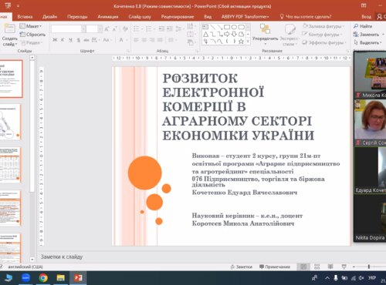Open Эффекты фигуры shape effects
Image resolution: width=386 pixels, height=285 pixels.
point(324,42)
